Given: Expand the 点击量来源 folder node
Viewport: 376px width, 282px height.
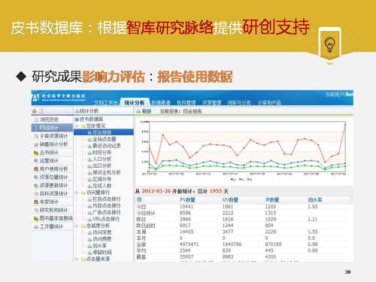Looking at the screenshot, I should click(x=77, y=259).
